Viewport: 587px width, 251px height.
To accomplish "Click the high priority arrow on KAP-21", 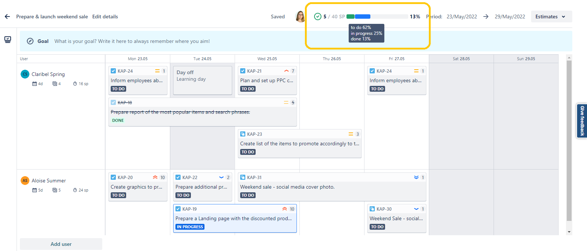I will click(x=287, y=71).
